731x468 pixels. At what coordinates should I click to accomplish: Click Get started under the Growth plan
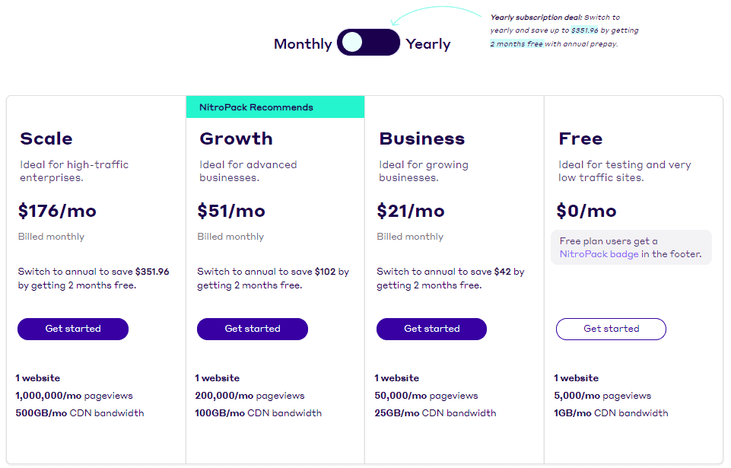click(x=253, y=329)
